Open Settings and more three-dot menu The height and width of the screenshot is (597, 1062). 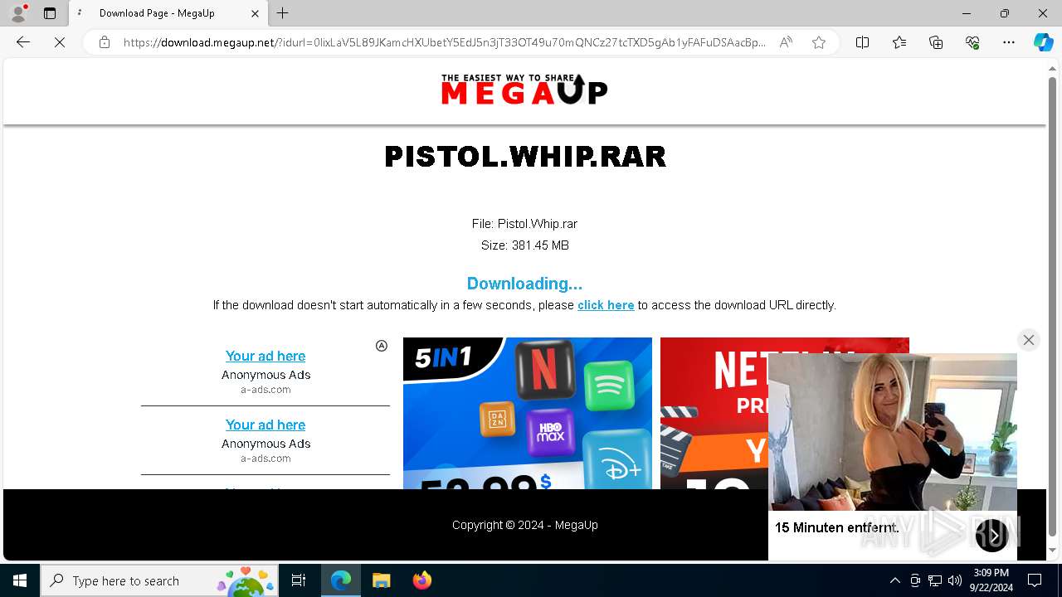click(1009, 42)
